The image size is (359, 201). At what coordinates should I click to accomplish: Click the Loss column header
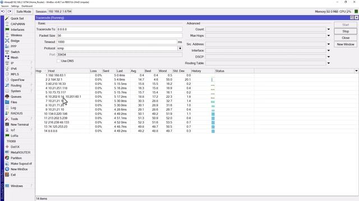tap(96, 71)
